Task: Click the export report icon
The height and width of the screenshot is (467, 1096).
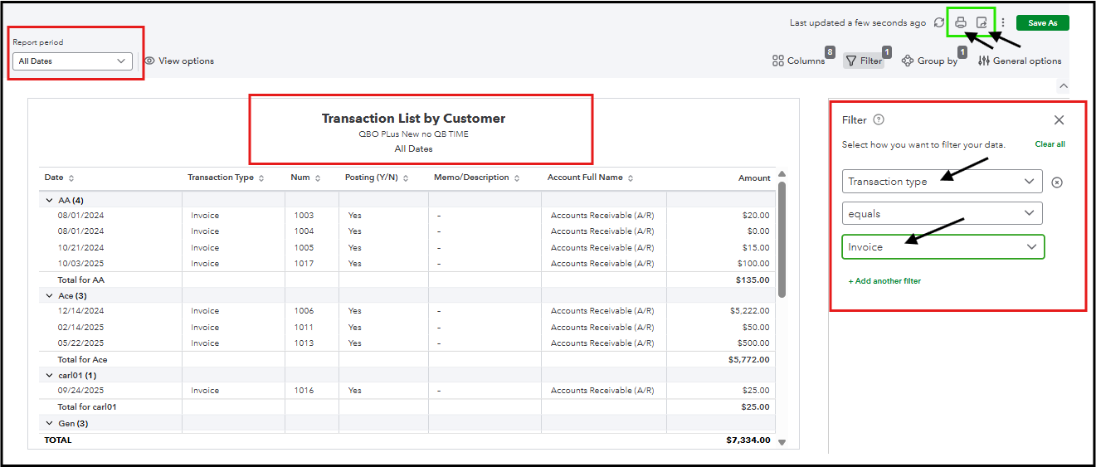Action: [982, 23]
